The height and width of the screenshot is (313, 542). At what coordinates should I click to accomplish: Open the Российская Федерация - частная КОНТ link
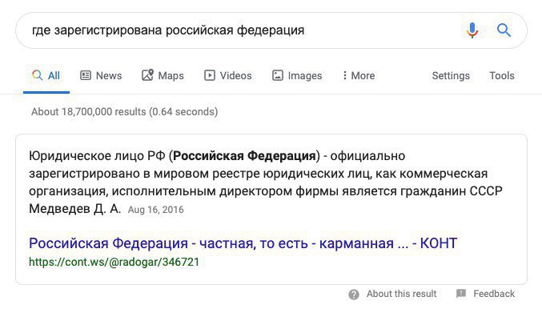(x=243, y=243)
